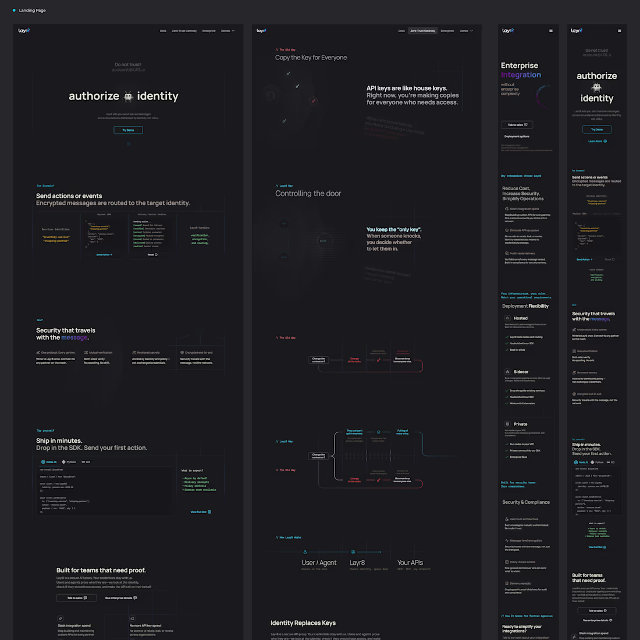Open Zero-Trust Gateway in desktop landing navbar
Viewport: 640px width, 640px height.
click(184, 31)
